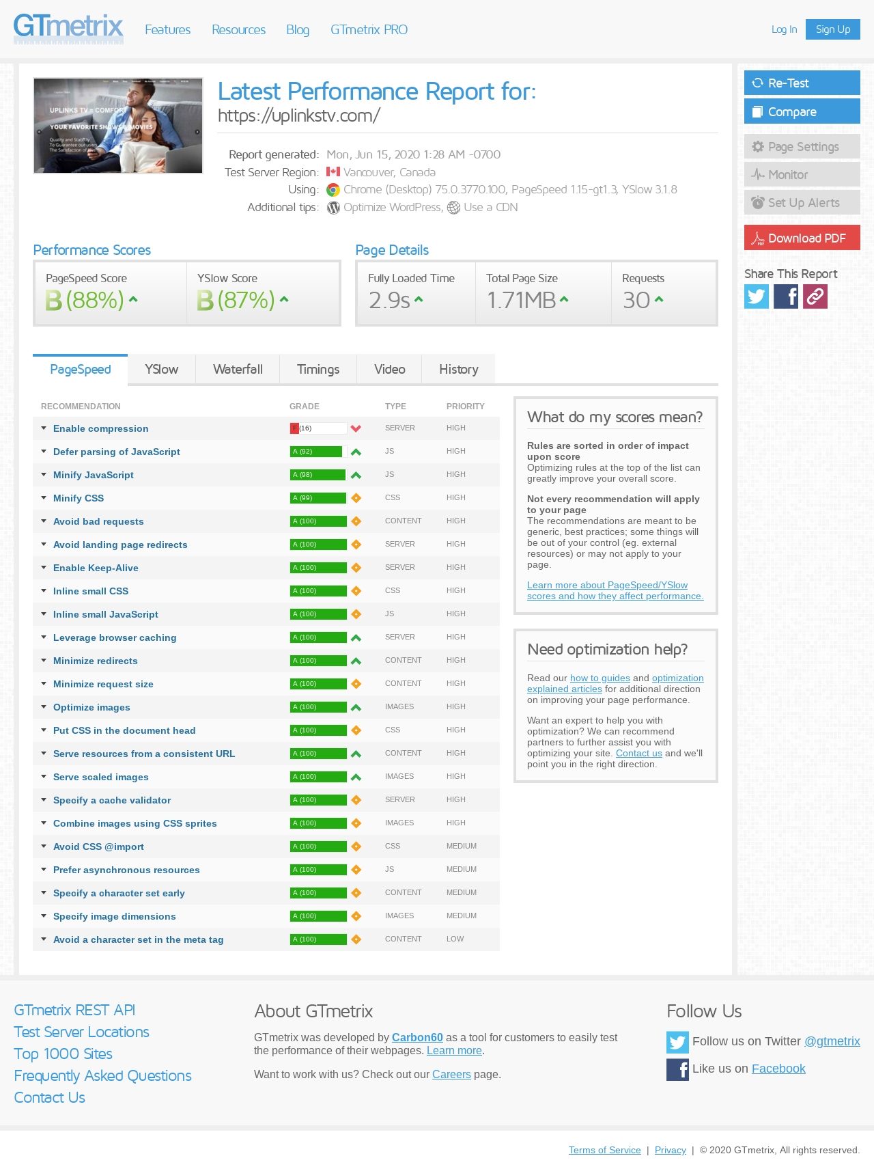Click green up arrow on Minify JavaScript row
Image resolution: width=874 pixels, height=1169 pixels.
(356, 475)
